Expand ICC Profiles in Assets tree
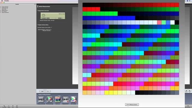This screenshot has width=192, height=108. (x=1, y=11)
